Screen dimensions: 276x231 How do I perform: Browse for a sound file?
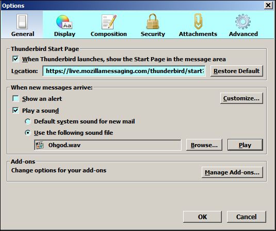pos(204,145)
